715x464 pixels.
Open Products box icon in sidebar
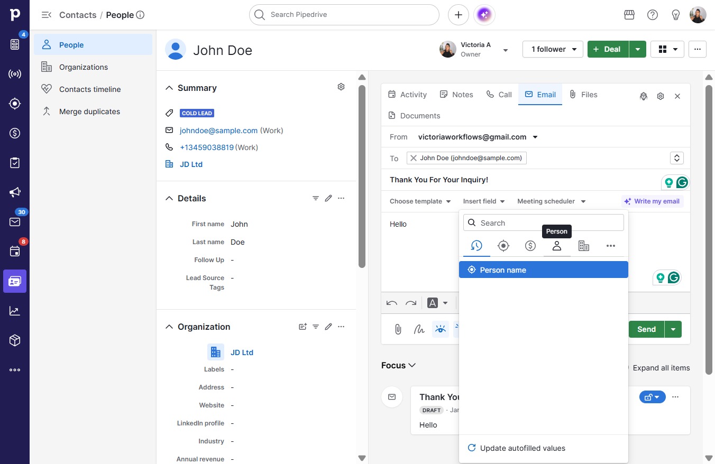coord(15,340)
